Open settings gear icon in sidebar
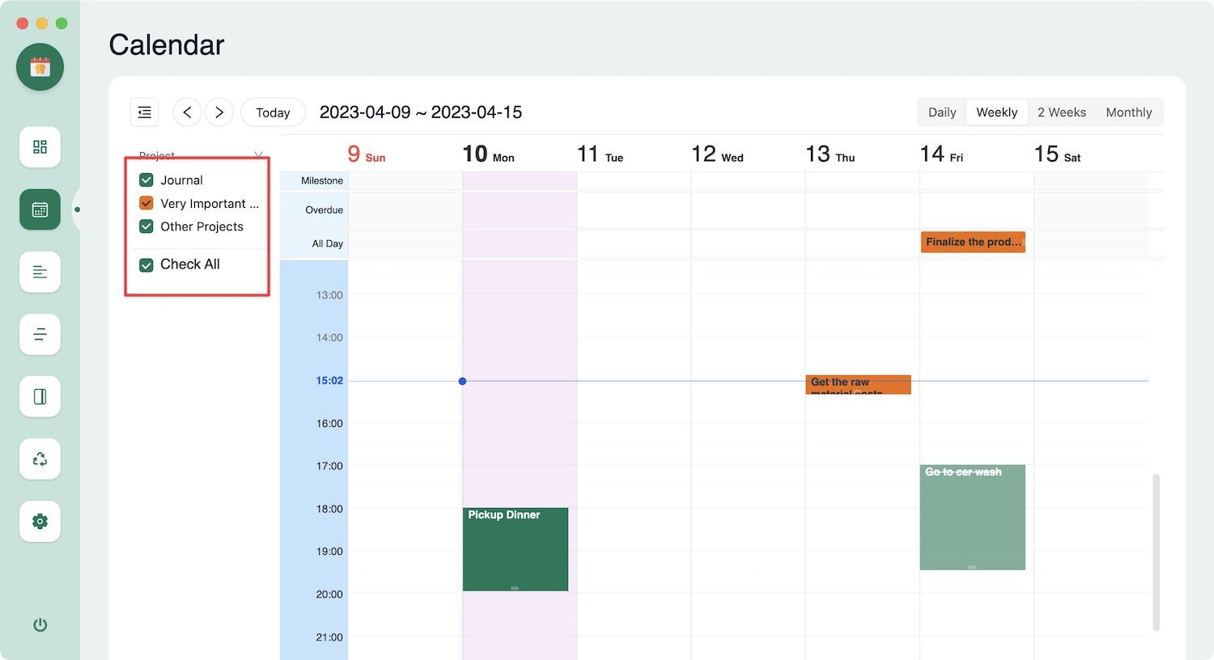The height and width of the screenshot is (660, 1214). pyautogui.click(x=40, y=521)
